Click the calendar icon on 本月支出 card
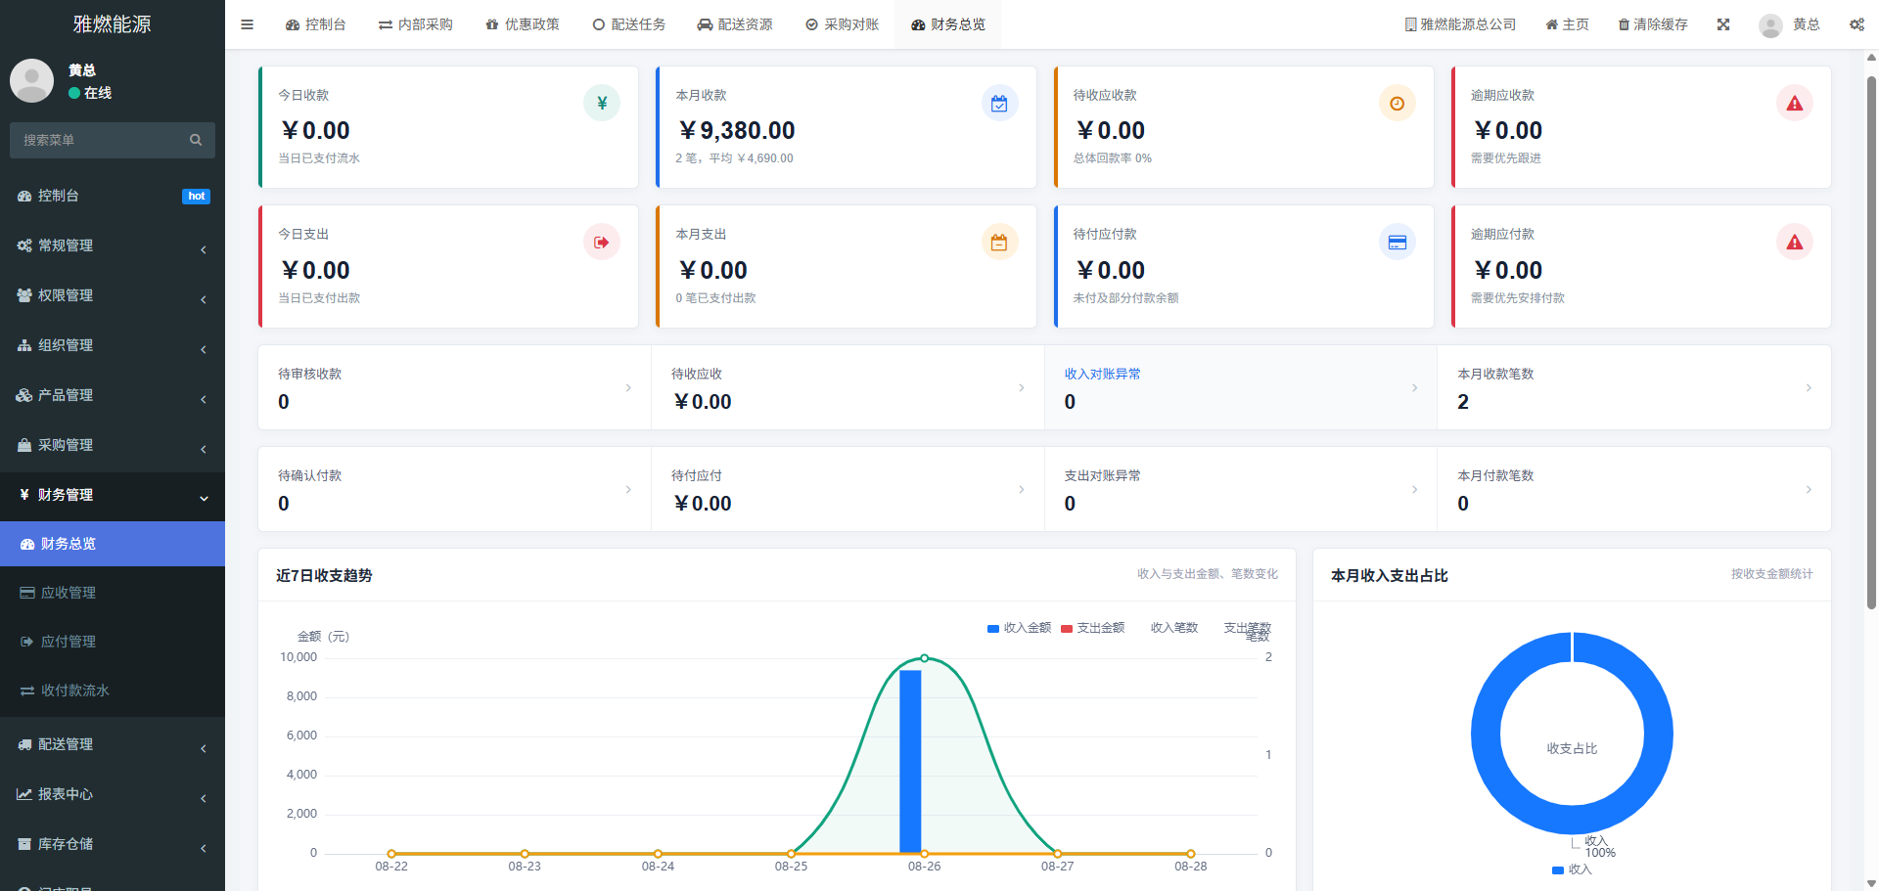Viewport: 1879px width, 891px height. [999, 242]
